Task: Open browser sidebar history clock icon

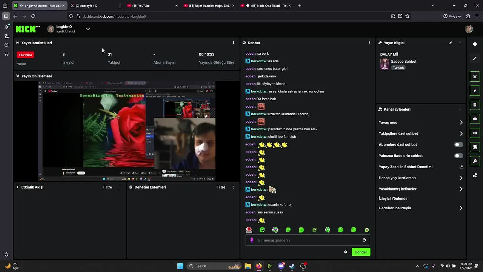Action: click(x=6, y=45)
